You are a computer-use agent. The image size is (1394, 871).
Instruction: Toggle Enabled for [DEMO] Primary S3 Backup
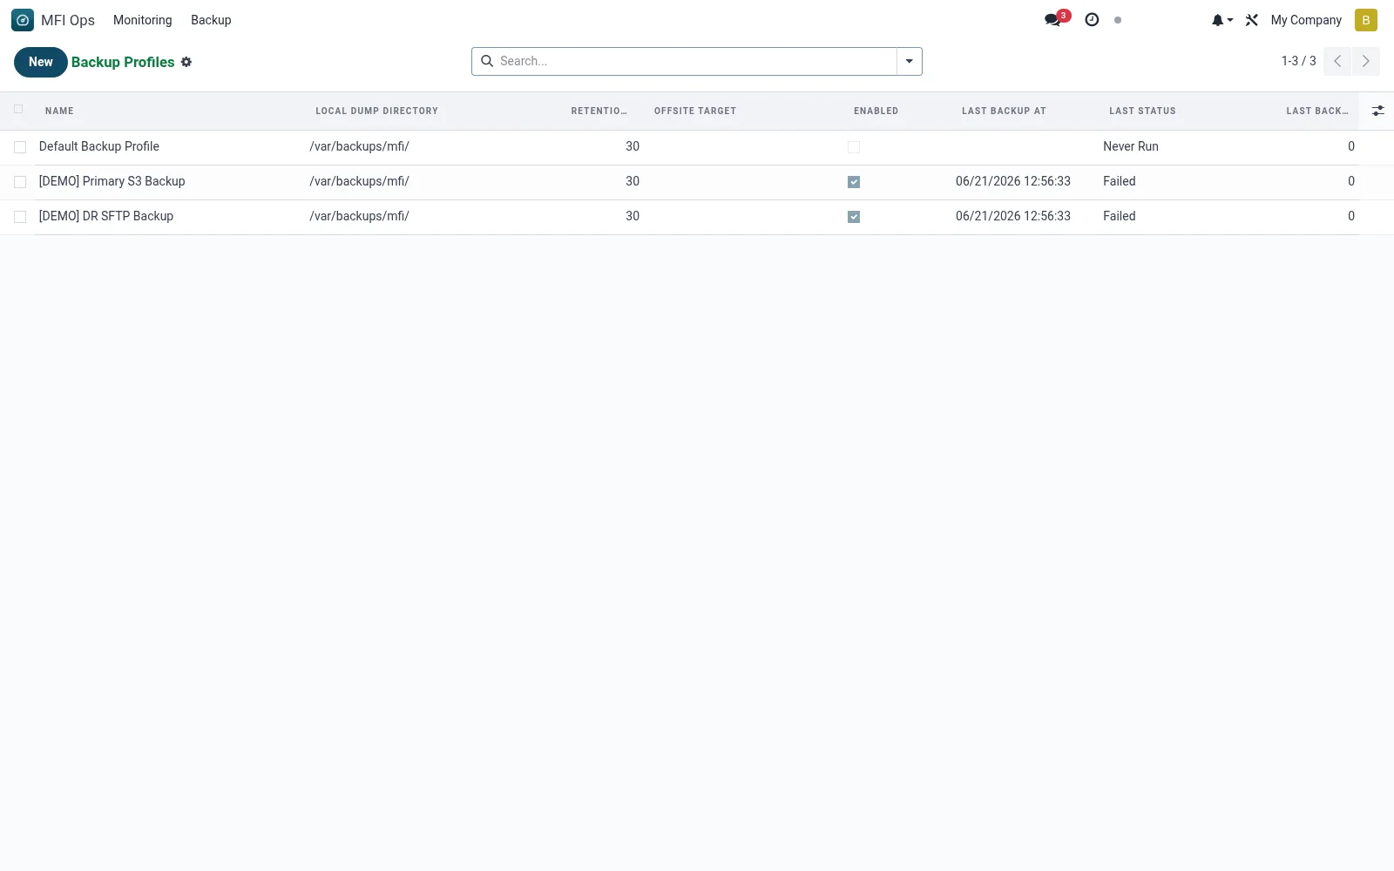[854, 182]
